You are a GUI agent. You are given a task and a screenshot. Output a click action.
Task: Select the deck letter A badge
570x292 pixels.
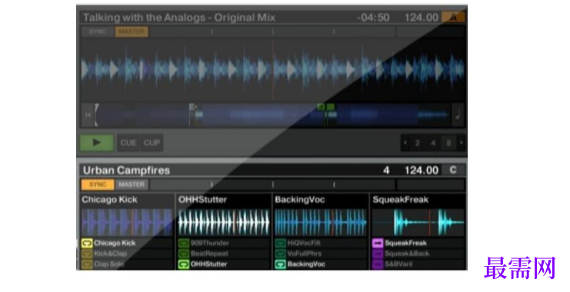pyautogui.click(x=453, y=18)
